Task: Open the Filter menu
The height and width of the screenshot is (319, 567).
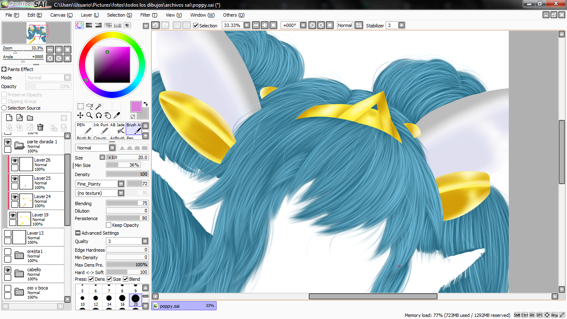Action: 149,15
